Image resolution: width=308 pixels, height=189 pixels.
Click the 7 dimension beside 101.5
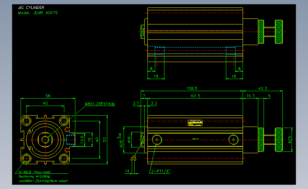point(144,96)
